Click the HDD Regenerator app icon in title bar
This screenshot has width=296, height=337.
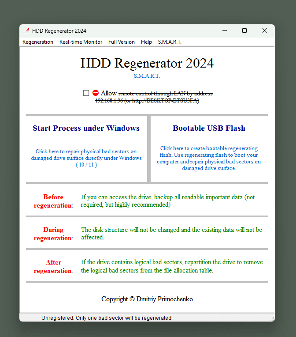coord(26,31)
